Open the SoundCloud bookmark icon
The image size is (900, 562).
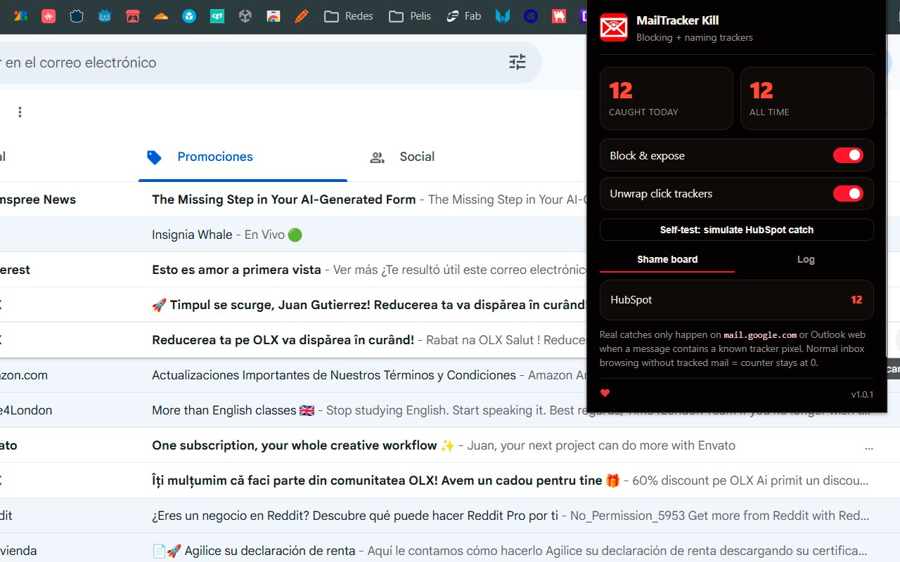click(x=161, y=15)
